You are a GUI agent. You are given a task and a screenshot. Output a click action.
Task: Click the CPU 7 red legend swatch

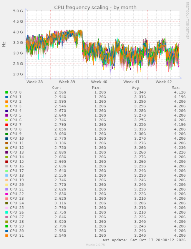7,125
